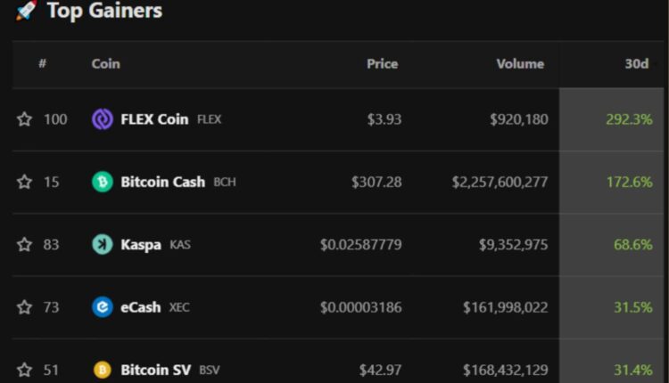Sort by the # rank column header
Screen dimensions: 669x383
coord(42,64)
